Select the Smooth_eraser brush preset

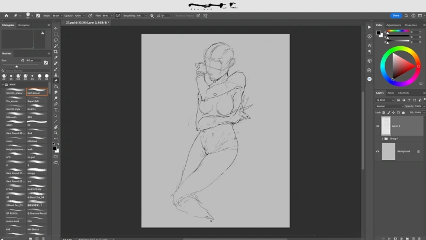15,91
